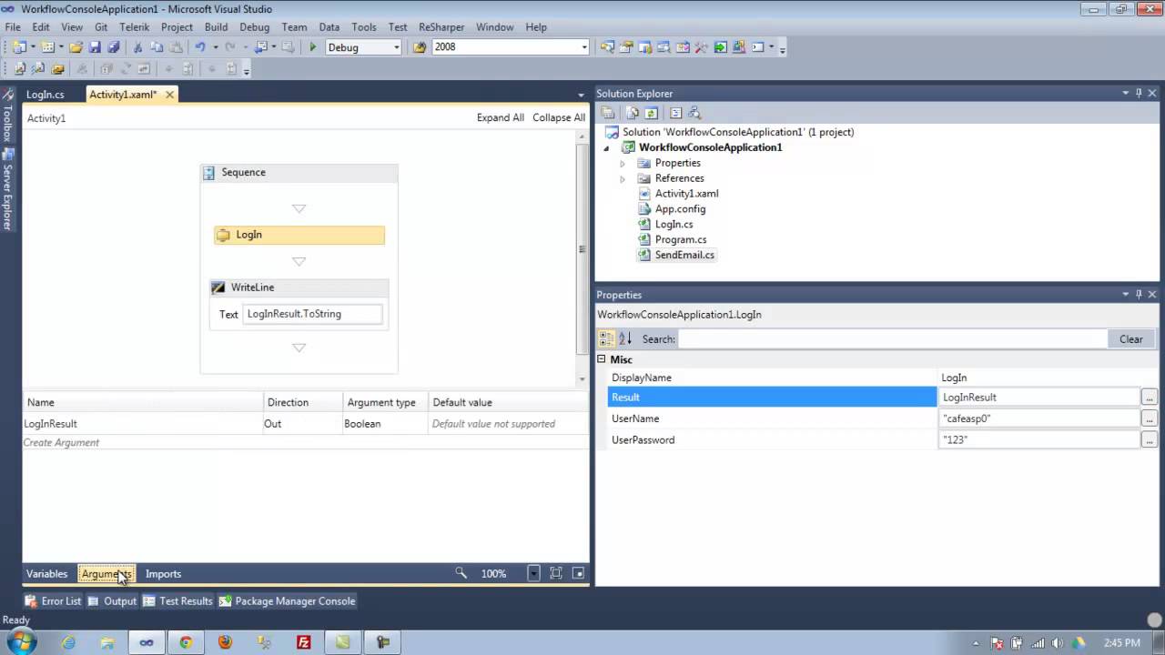Click the Chrome taskbar icon
The height and width of the screenshot is (655, 1165).
(x=186, y=642)
